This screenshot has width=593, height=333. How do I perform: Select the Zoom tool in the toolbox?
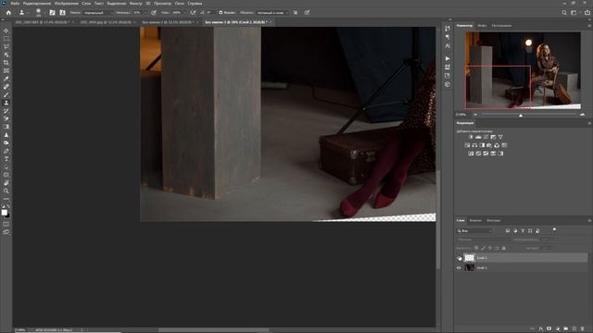click(x=6, y=191)
